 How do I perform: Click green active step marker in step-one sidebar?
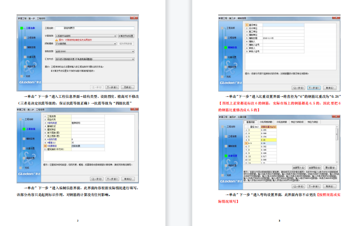click(22, 28)
